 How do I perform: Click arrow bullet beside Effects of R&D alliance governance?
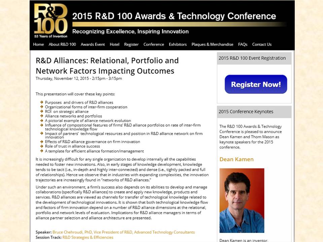click(x=42, y=142)
